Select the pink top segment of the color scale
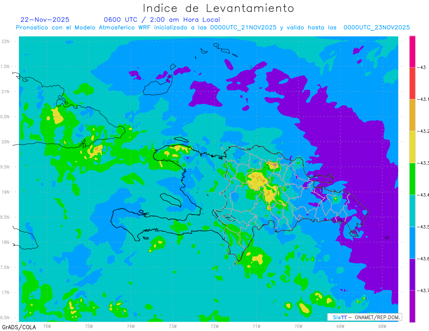Image resolution: width=429 pixels, height=331 pixels. coord(412,51)
